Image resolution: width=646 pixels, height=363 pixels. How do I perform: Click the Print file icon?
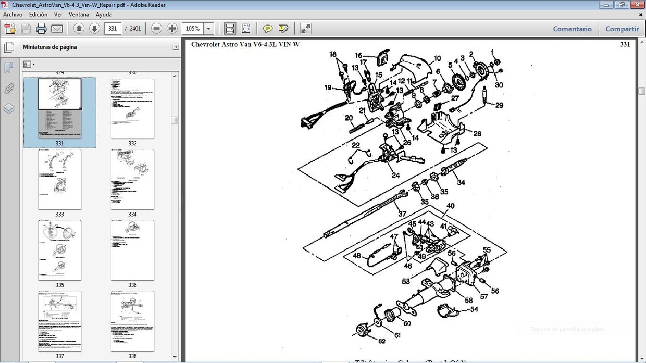coord(41,29)
